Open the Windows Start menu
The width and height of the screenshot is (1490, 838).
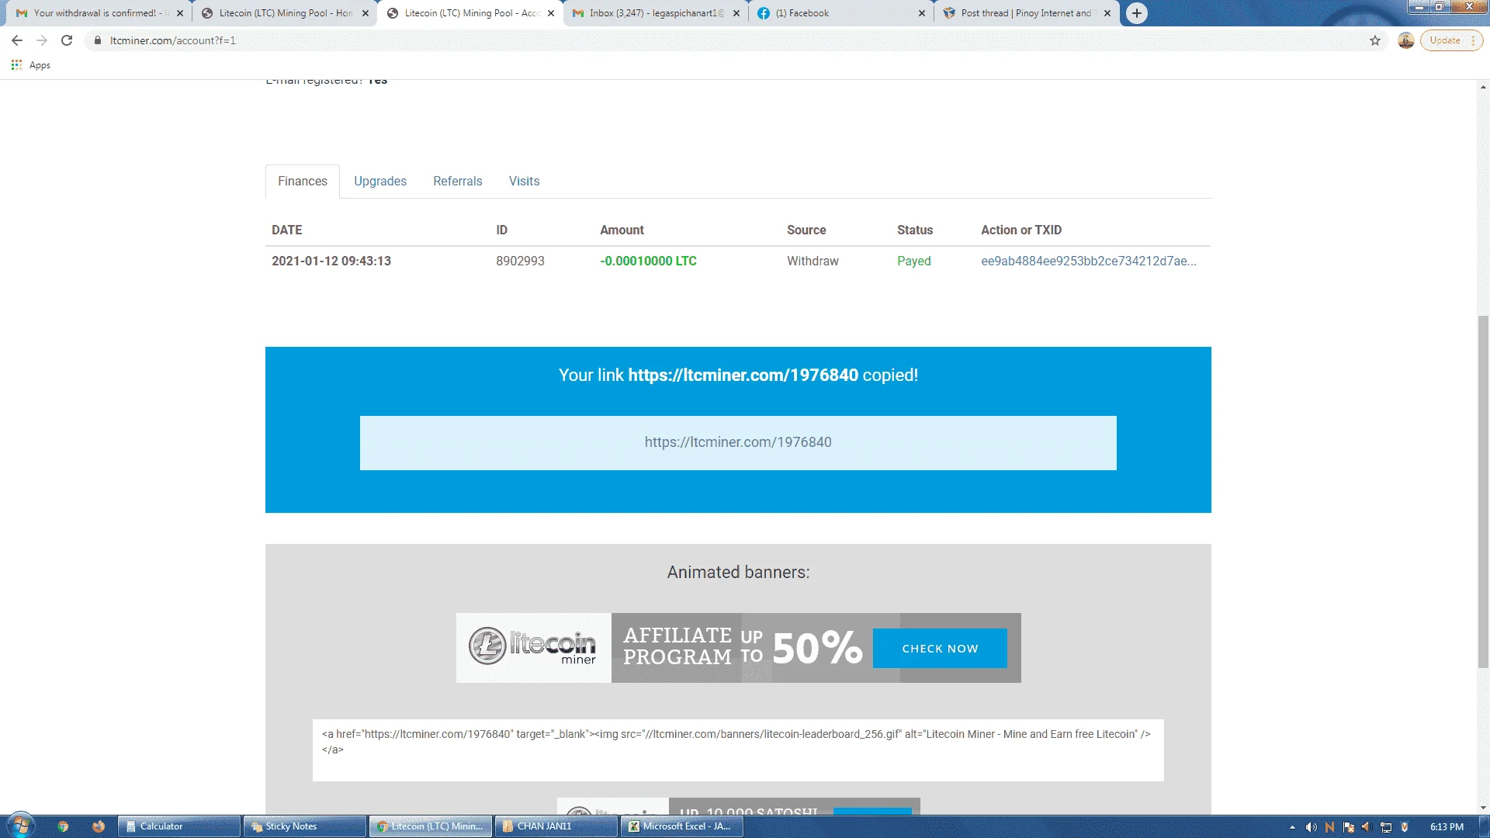20,826
